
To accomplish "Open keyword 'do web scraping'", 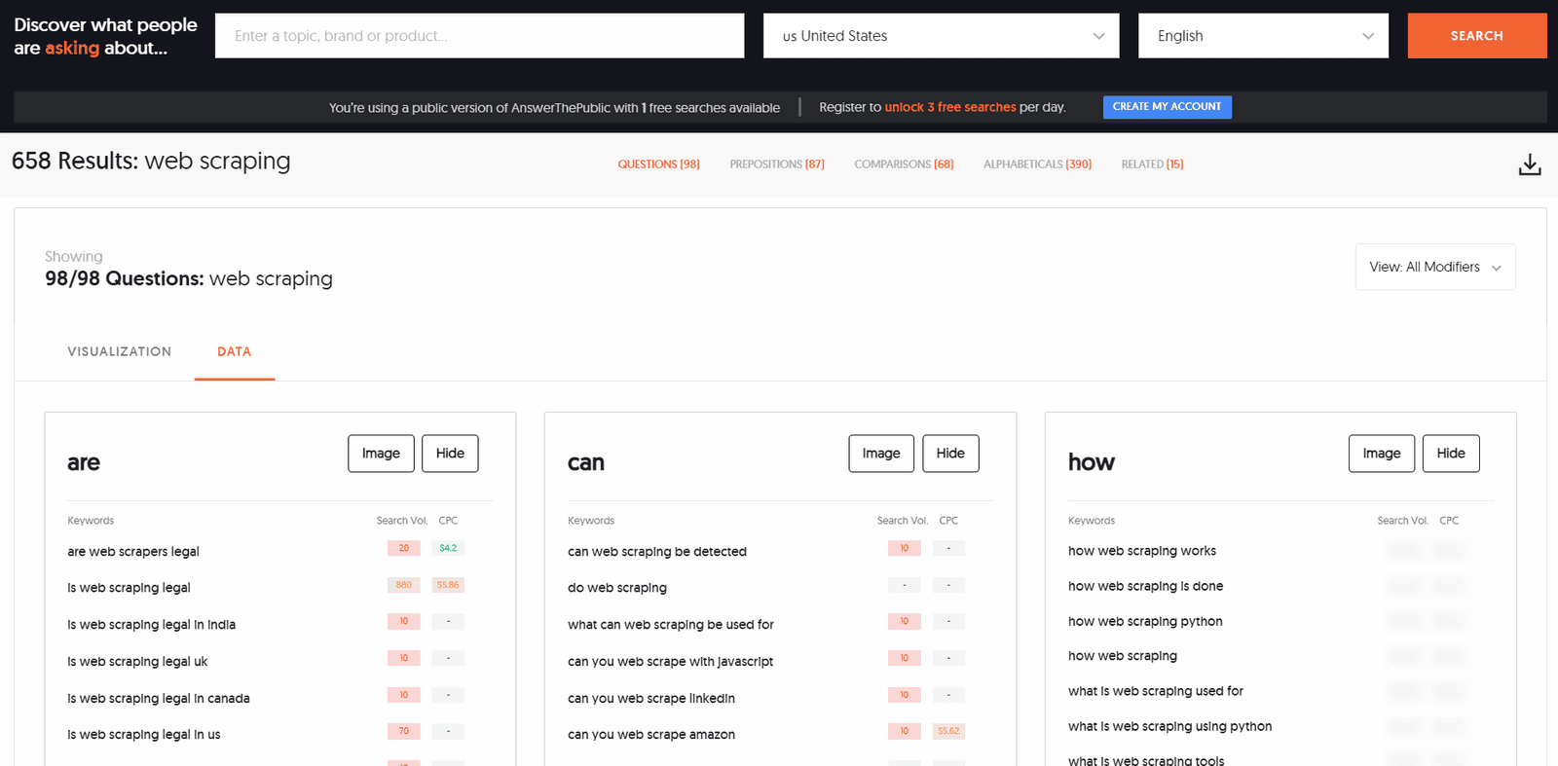I will pyautogui.click(x=617, y=588).
